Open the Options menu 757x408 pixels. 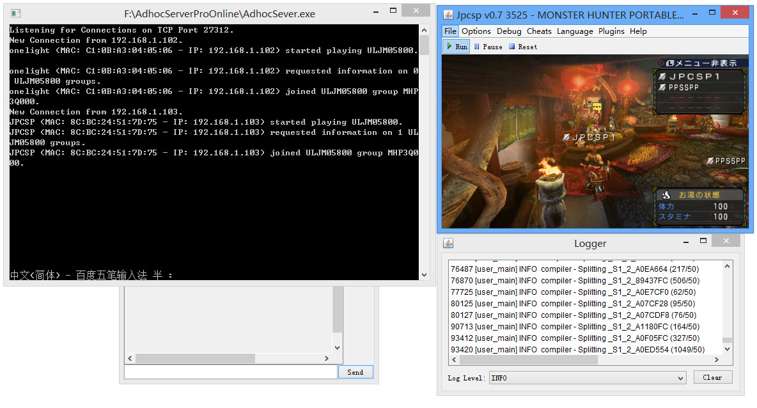coord(476,31)
